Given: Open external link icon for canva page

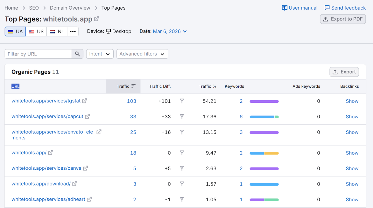Looking at the screenshot, I should (x=85, y=168).
